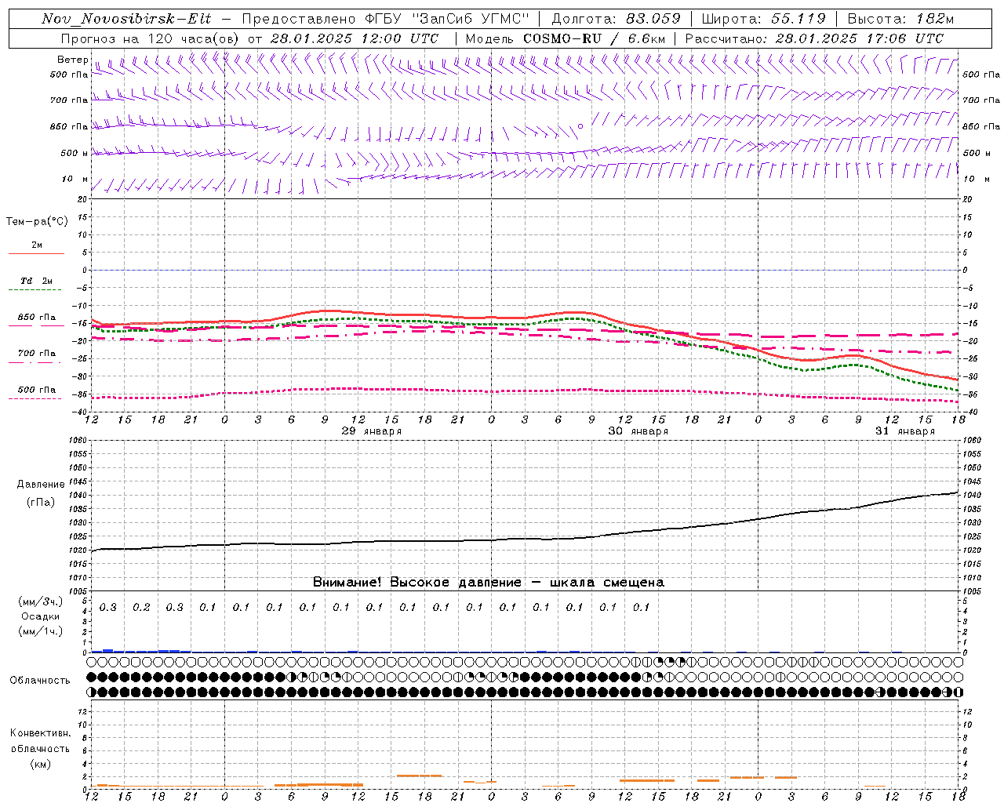Click the "Td 2м" dew point legend label
This screenshot has width=1004, height=803.
[36, 281]
